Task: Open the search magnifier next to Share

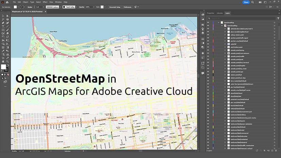Action: click(253, 2)
